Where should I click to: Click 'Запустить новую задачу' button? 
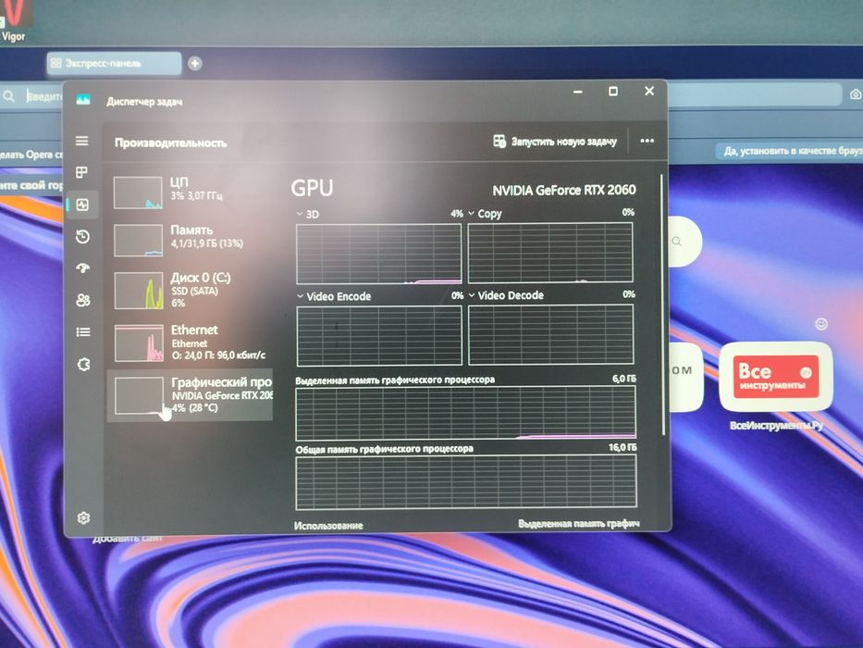point(555,142)
